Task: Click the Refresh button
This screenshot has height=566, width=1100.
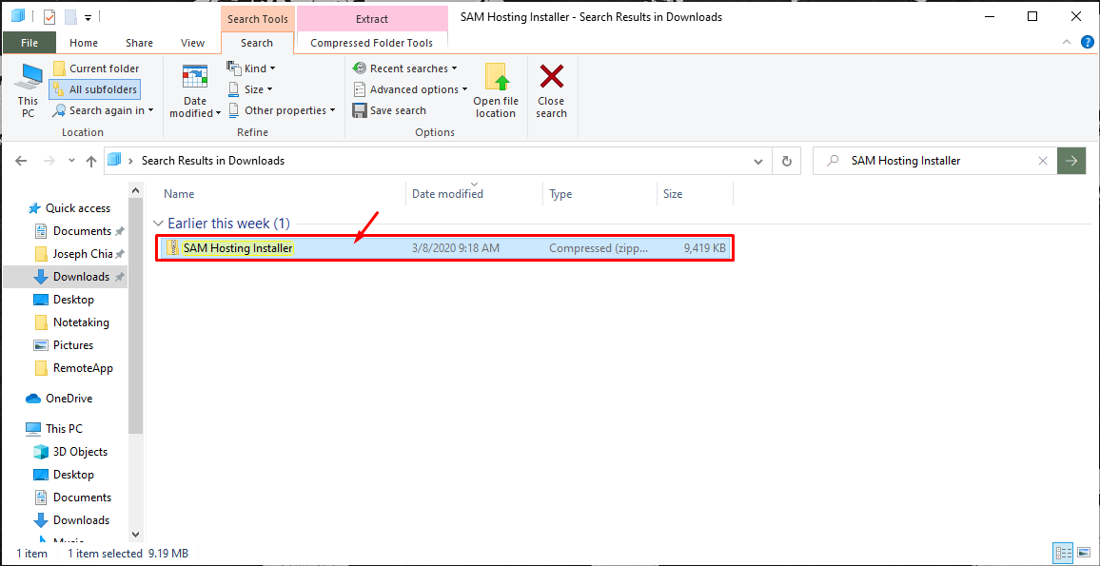Action: click(x=786, y=162)
